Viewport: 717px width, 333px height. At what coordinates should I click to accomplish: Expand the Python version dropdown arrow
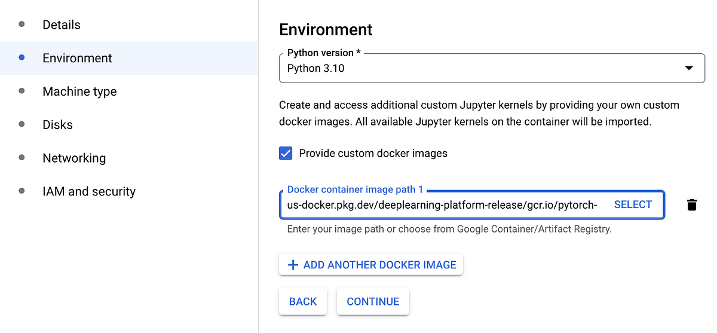click(x=690, y=68)
